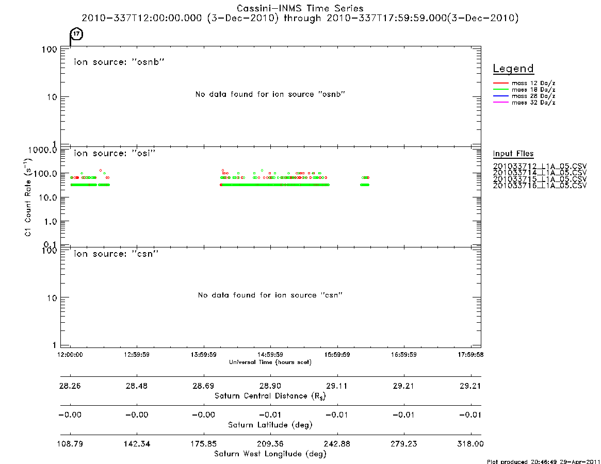The width and height of the screenshot is (601, 464).
Task: Click the plot produced timestamp footer
Action: pos(544,461)
